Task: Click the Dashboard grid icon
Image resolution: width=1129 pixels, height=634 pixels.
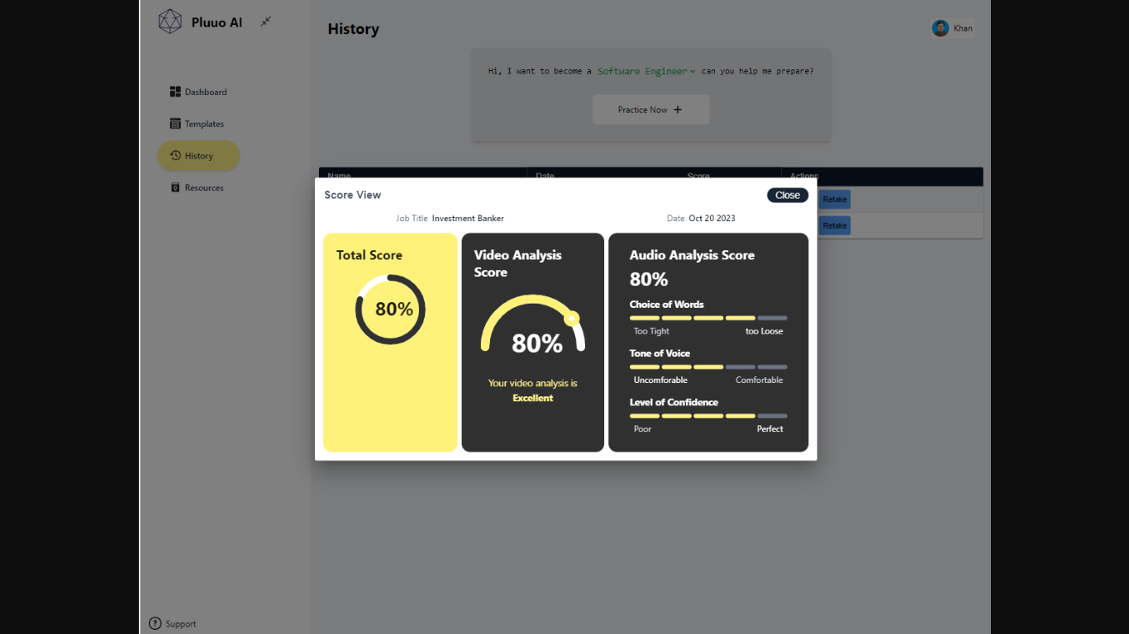Action: 175,92
